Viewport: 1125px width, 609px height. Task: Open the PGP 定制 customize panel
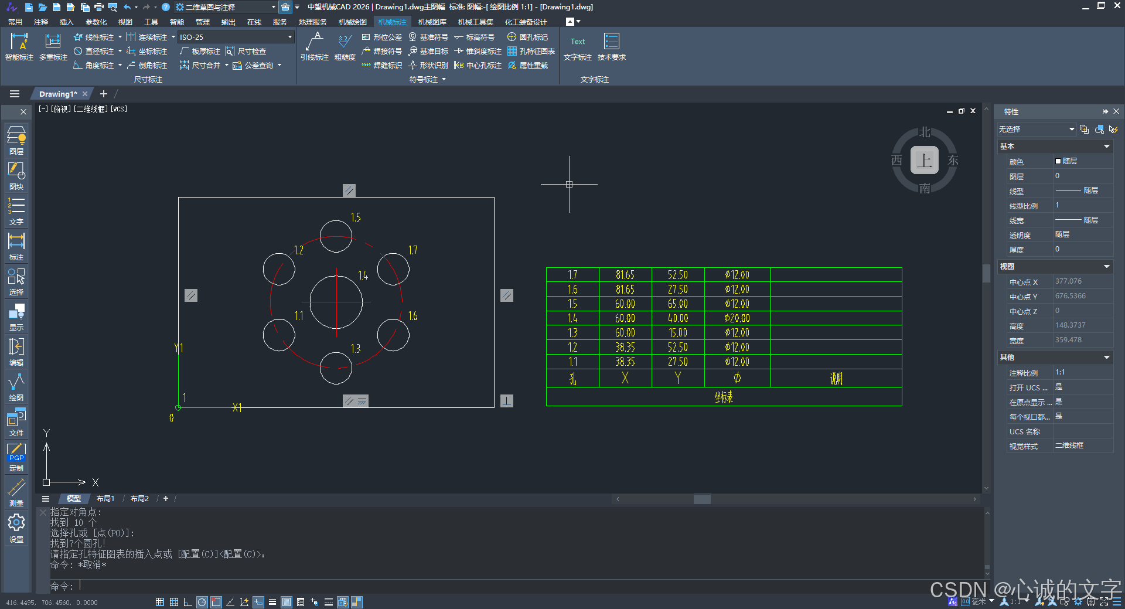(16, 457)
